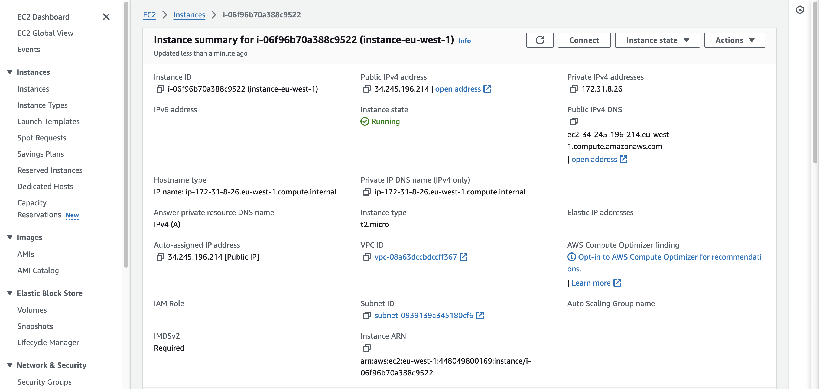Image resolution: width=819 pixels, height=389 pixels.
Task: Copy the Private IP DNS name
Action: [367, 192]
